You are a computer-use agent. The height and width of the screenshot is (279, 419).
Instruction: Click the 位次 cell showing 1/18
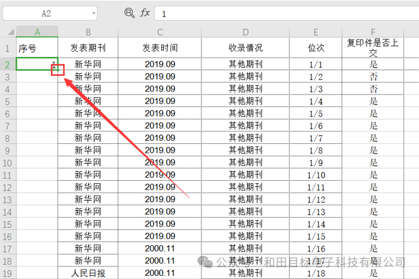click(316, 273)
